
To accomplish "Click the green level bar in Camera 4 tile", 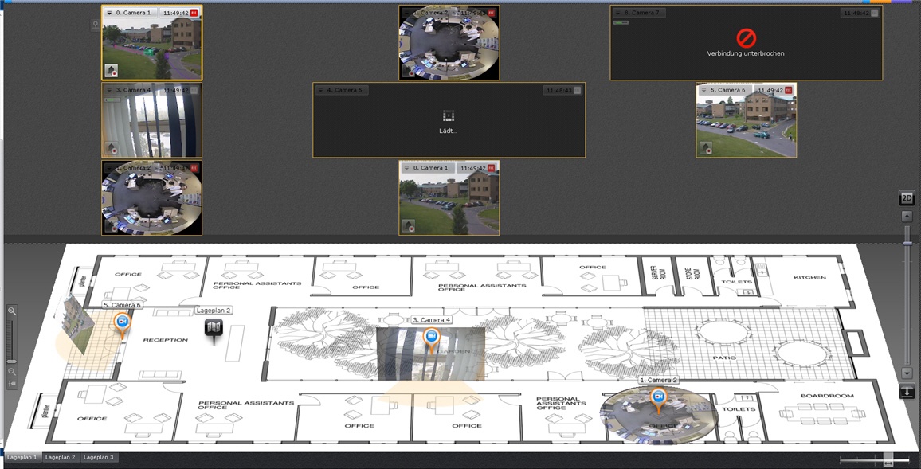I will click(x=113, y=100).
